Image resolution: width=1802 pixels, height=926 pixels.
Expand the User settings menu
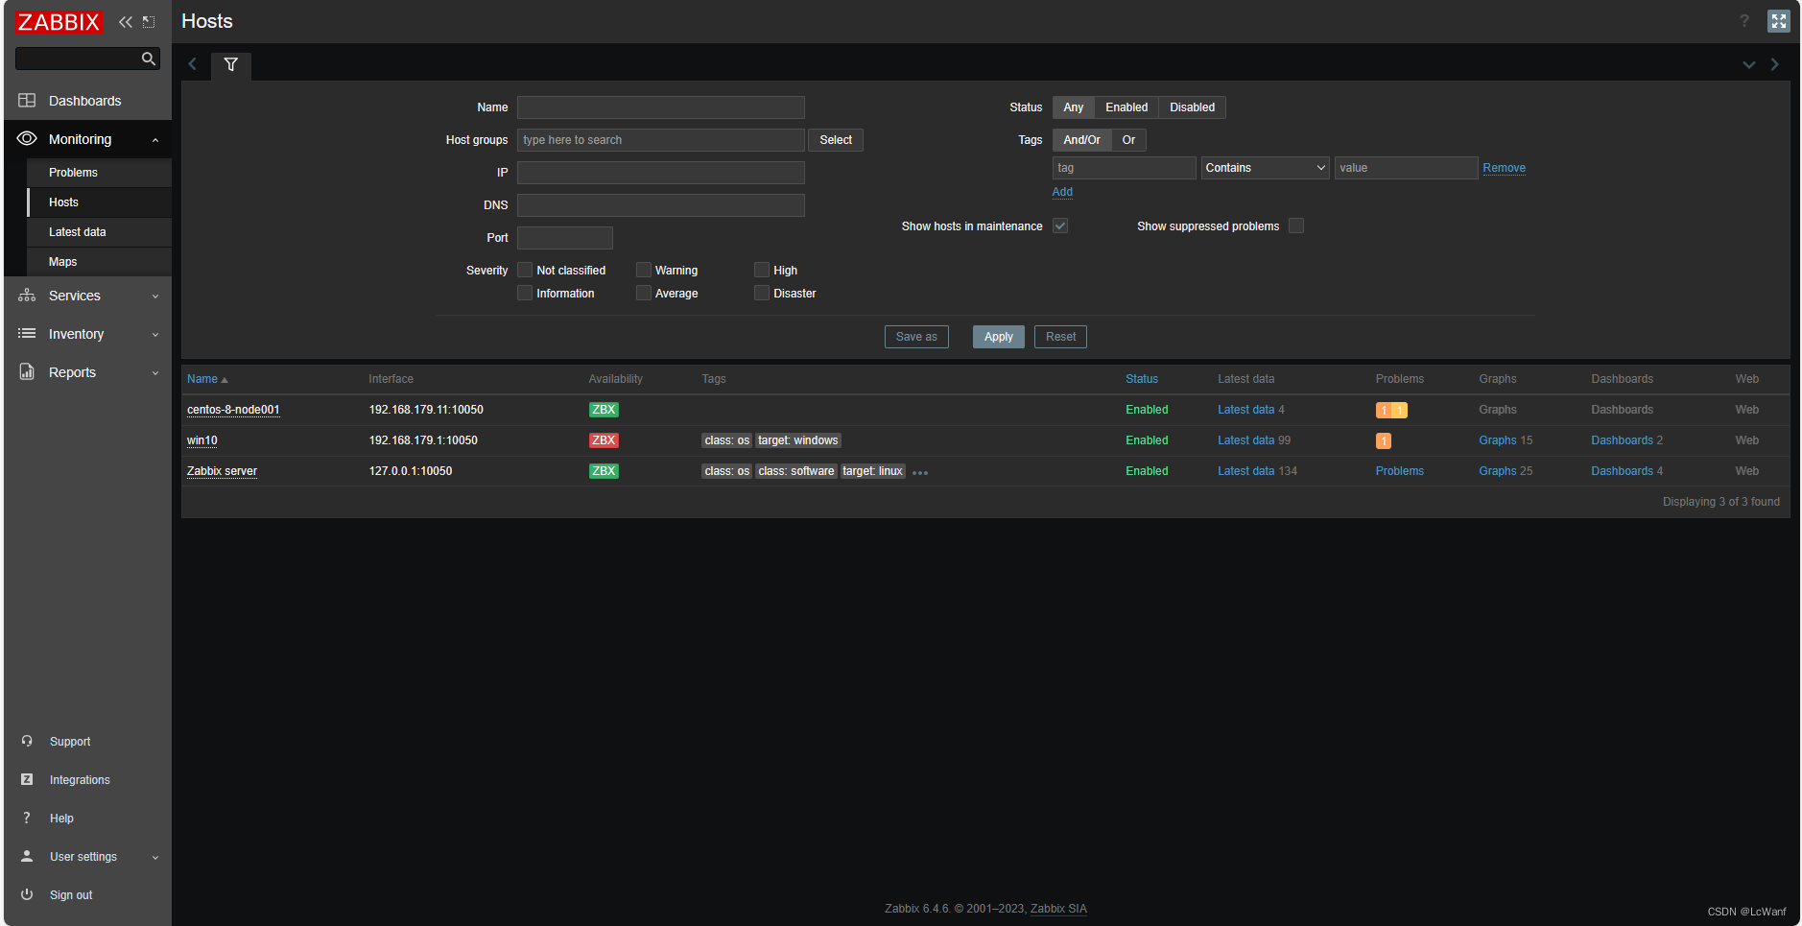[155, 857]
